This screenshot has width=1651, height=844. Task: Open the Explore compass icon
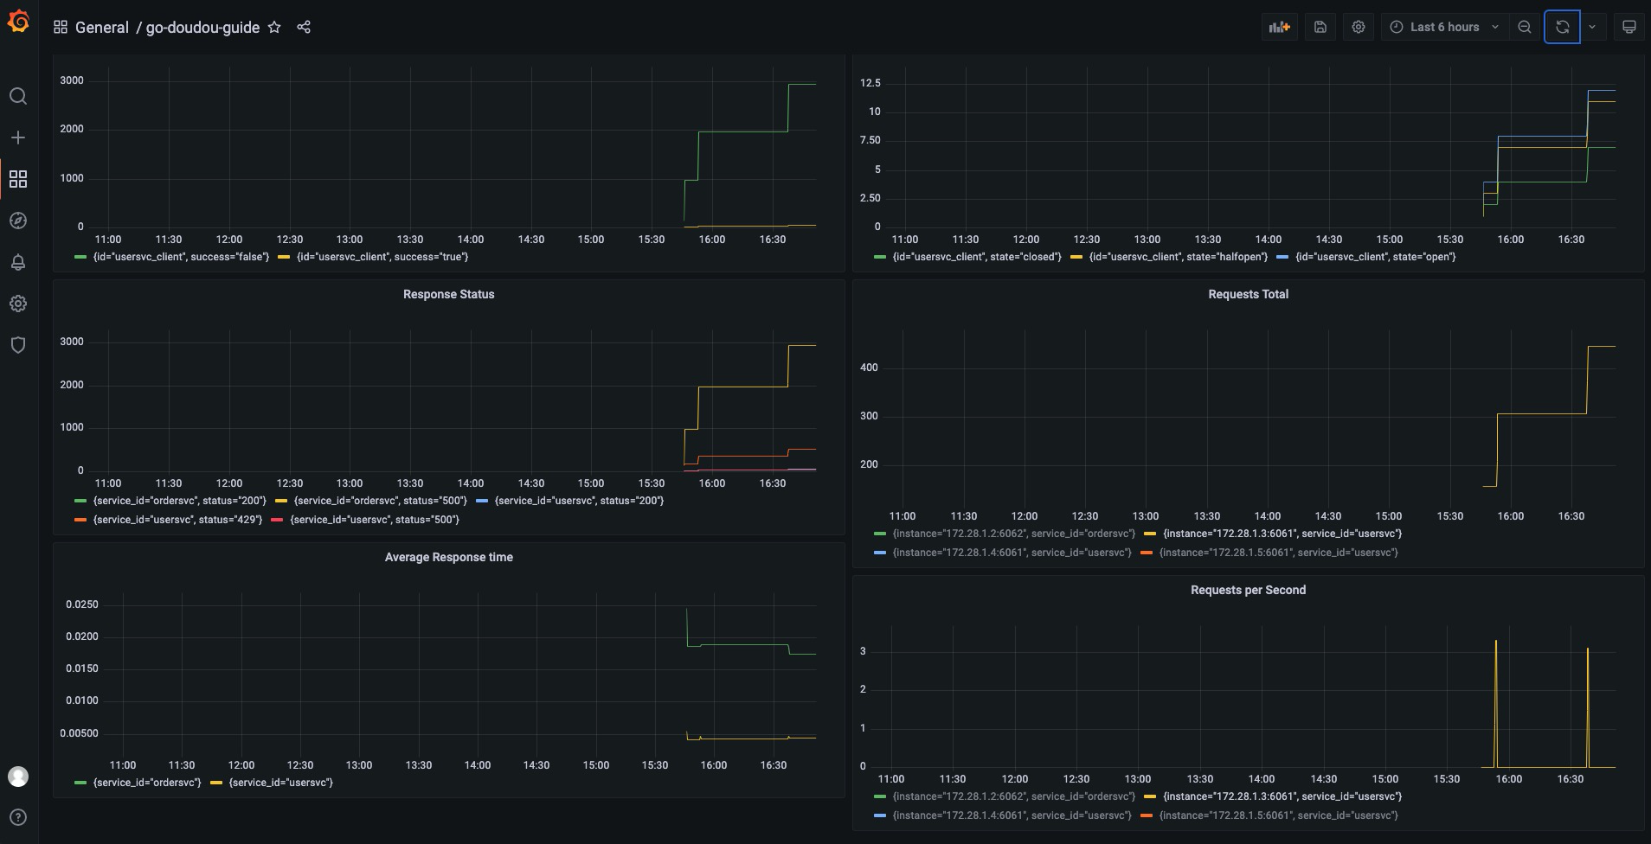(x=18, y=221)
